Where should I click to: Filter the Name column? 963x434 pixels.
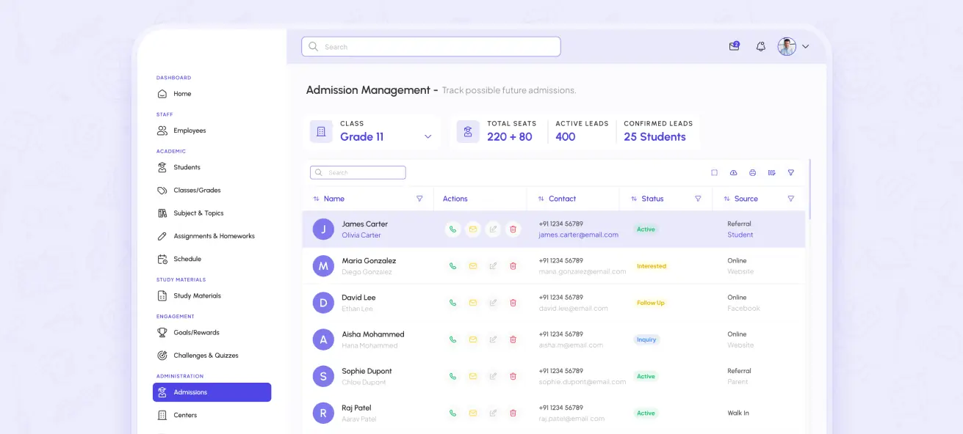[x=419, y=199]
